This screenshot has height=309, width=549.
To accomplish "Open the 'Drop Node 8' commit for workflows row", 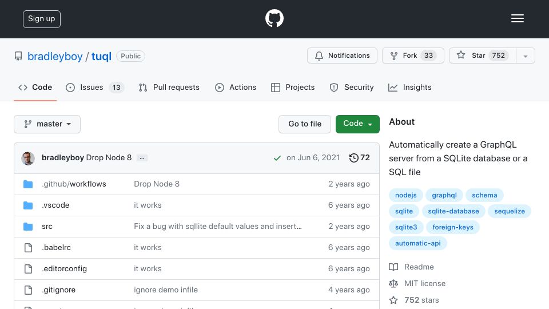I will (x=157, y=184).
